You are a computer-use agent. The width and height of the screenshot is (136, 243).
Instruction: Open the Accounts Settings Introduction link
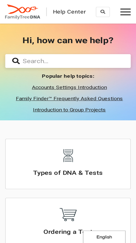pyautogui.click(x=69, y=87)
